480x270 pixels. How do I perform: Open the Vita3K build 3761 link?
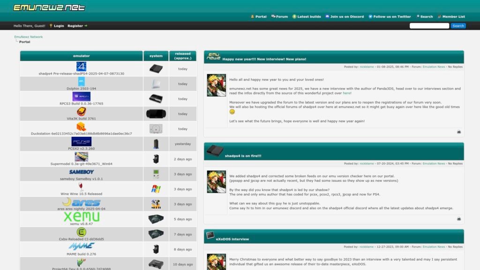[82, 119]
